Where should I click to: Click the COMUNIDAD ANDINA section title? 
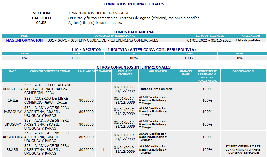tap(134, 32)
